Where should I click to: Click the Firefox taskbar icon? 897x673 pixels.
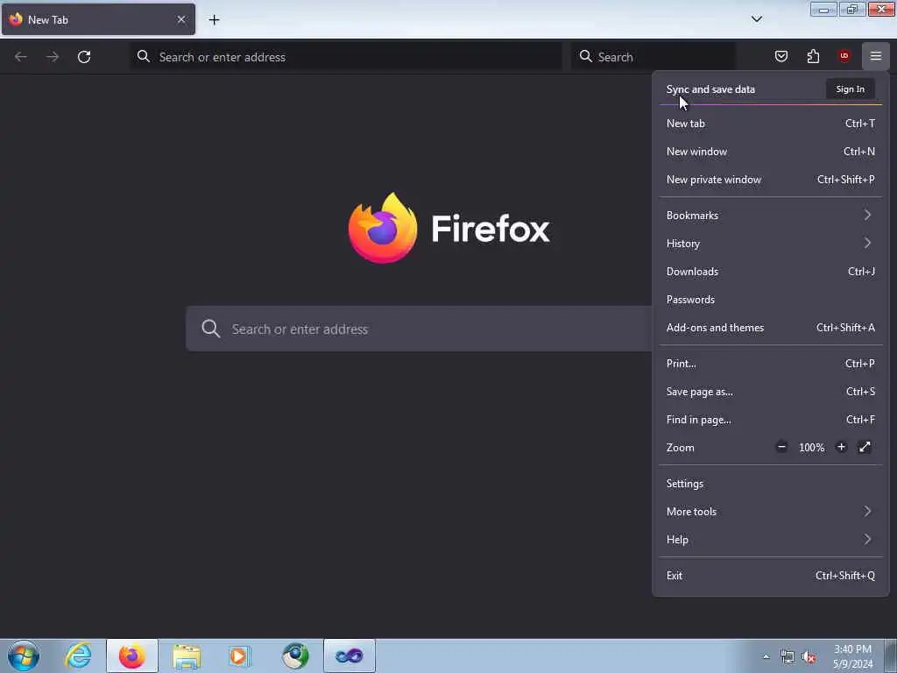coord(131,655)
